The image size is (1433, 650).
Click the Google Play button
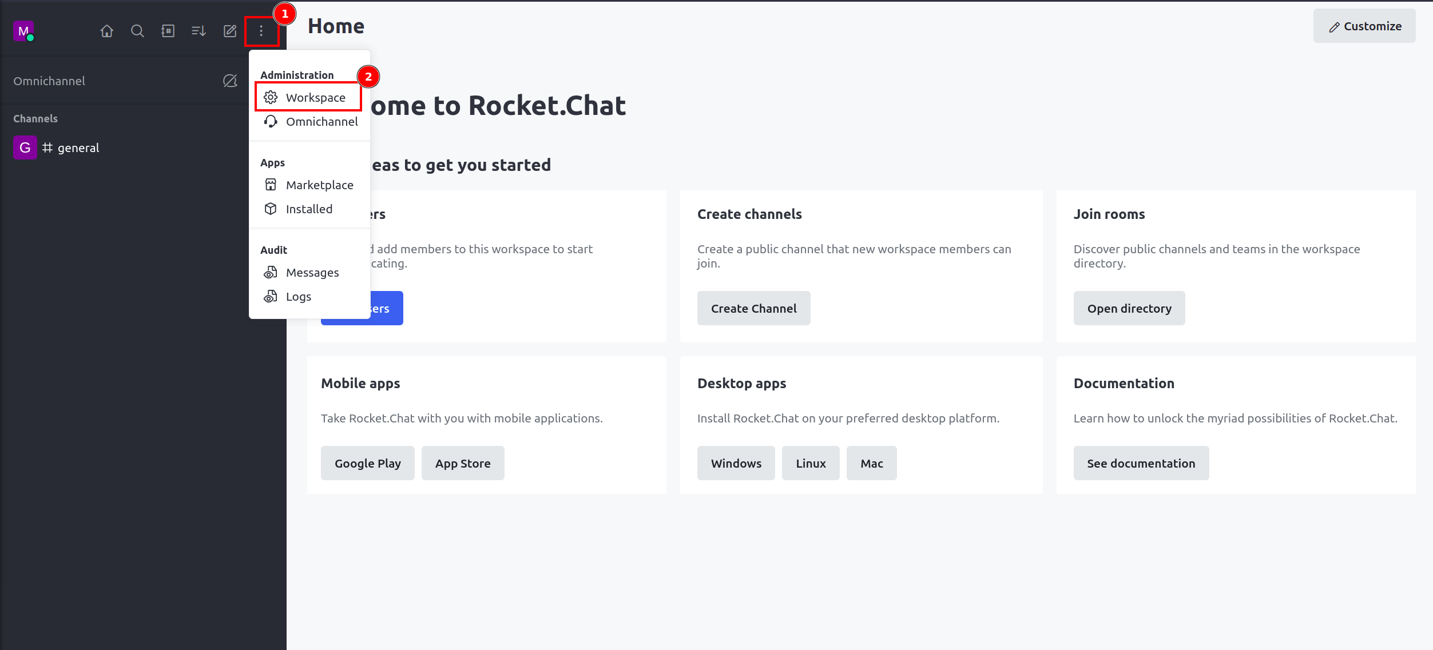coord(367,464)
